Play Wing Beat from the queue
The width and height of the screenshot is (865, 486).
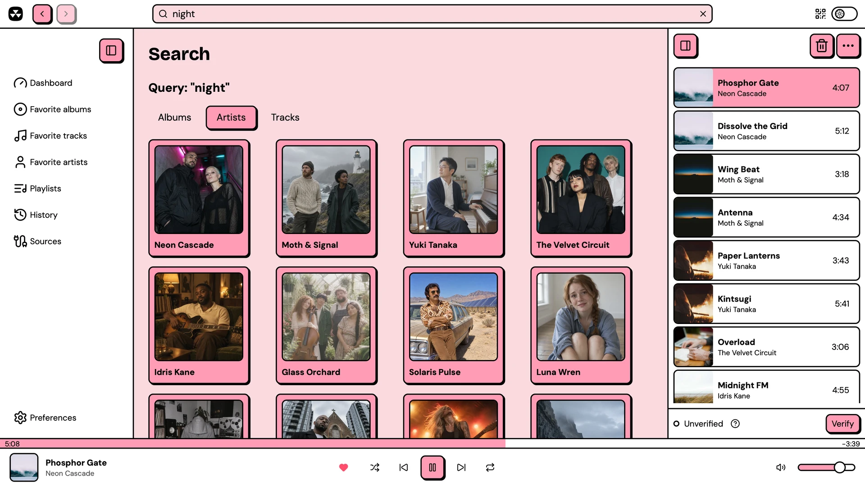pyautogui.click(x=766, y=174)
